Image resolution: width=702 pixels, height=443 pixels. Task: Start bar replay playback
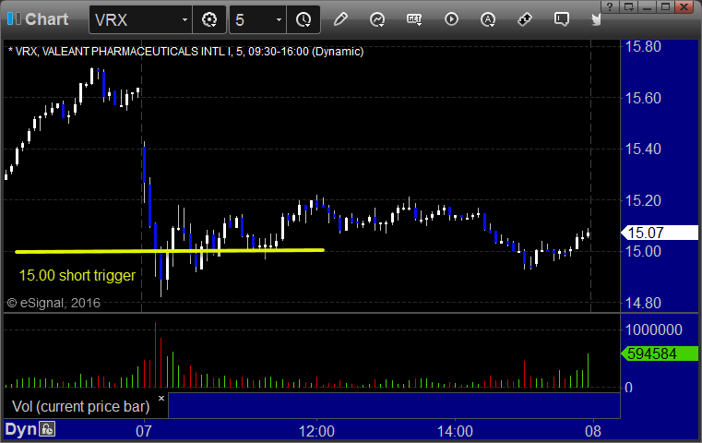[451, 19]
